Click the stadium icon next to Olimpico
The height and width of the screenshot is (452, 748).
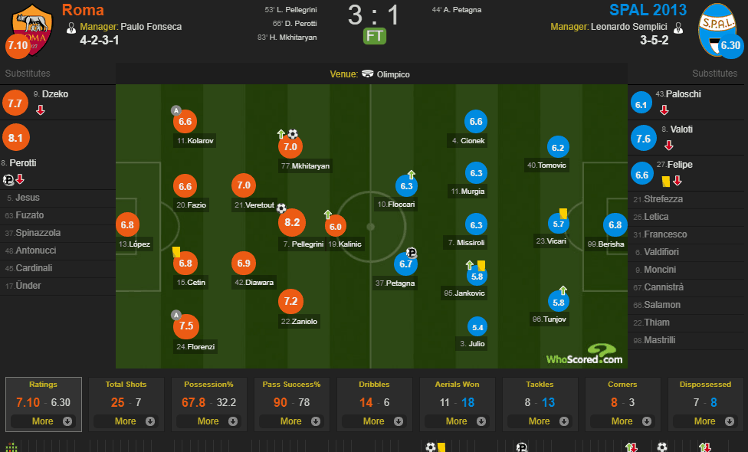pos(367,74)
